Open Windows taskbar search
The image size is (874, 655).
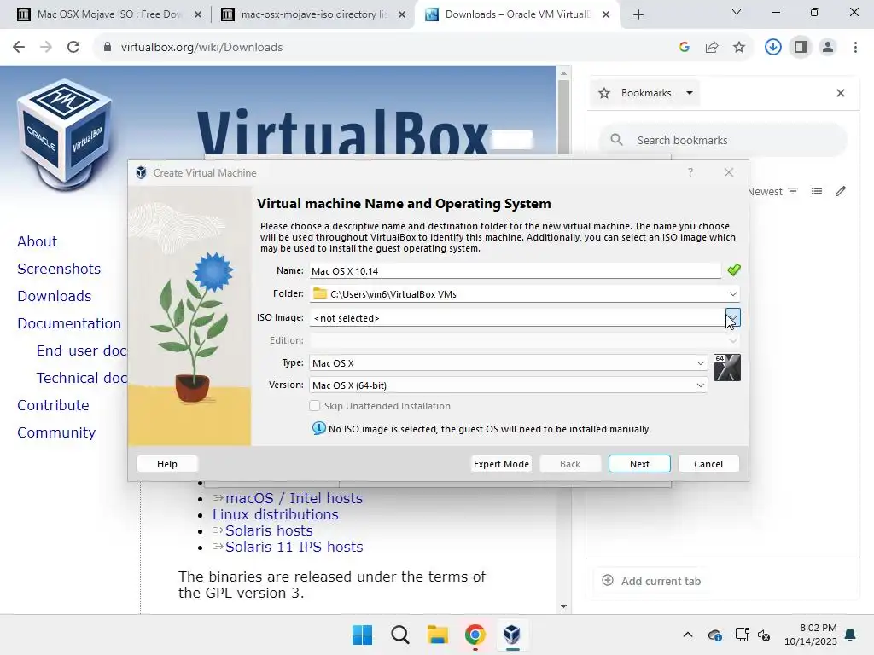click(399, 635)
